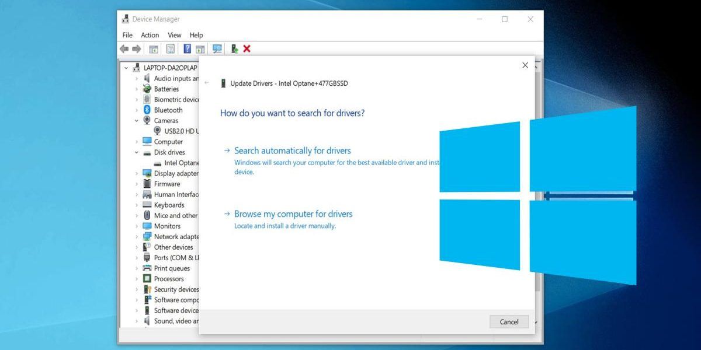Image resolution: width=701 pixels, height=350 pixels.
Task: Select the Other devices category label
Action: click(x=173, y=247)
